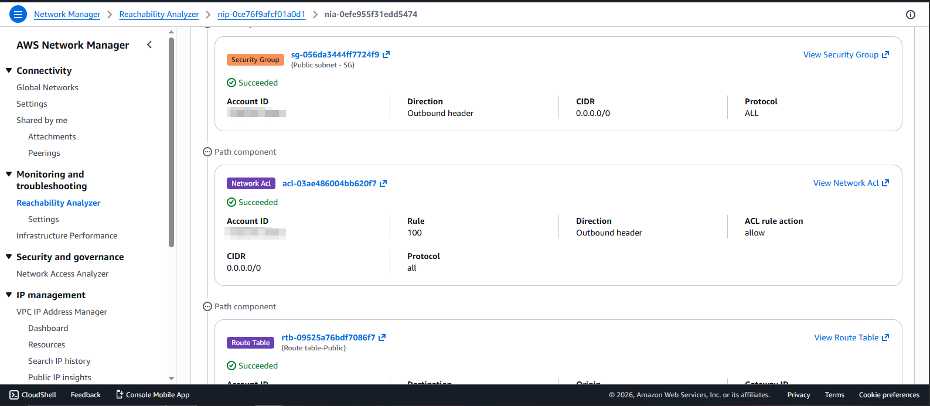Click path component circle above Route Table card
This screenshot has width=930, height=406.
207,306
